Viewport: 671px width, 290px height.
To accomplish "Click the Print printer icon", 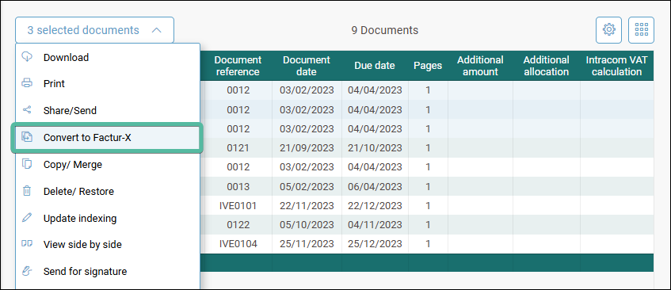I will 27,83.
